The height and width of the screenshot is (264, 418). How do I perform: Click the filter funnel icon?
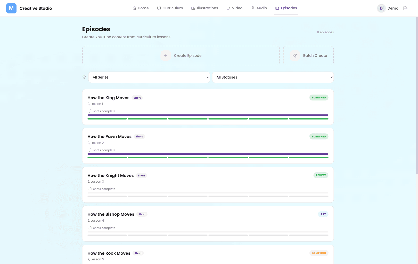coord(84,77)
